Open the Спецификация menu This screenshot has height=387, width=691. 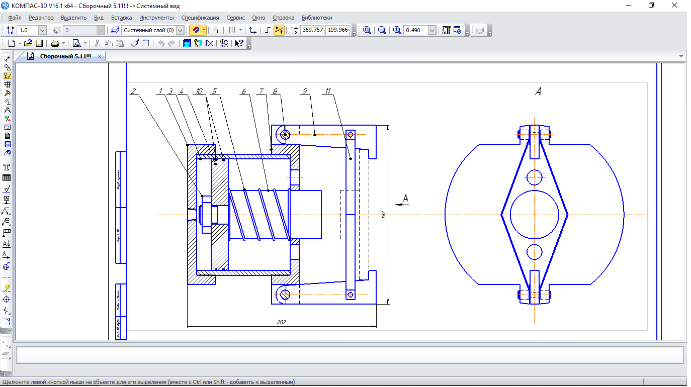click(200, 18)
